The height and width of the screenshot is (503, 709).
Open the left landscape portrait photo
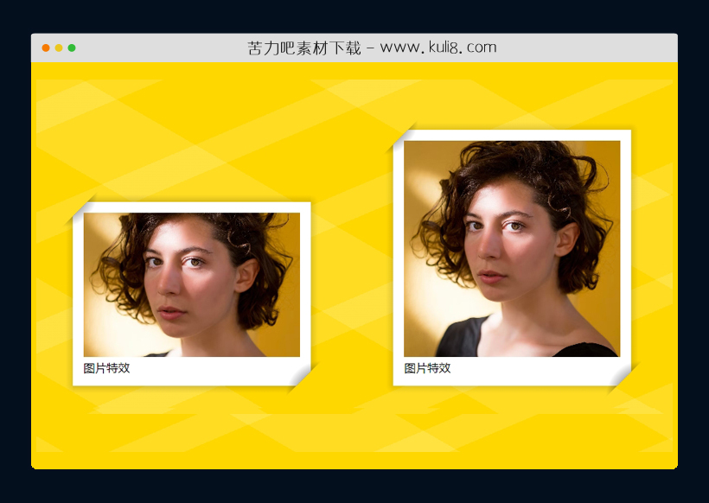(x=191, y=284)
